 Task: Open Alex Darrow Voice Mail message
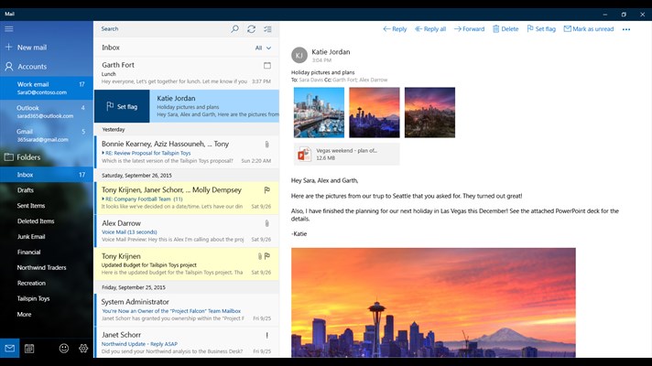tap(187, 231)
